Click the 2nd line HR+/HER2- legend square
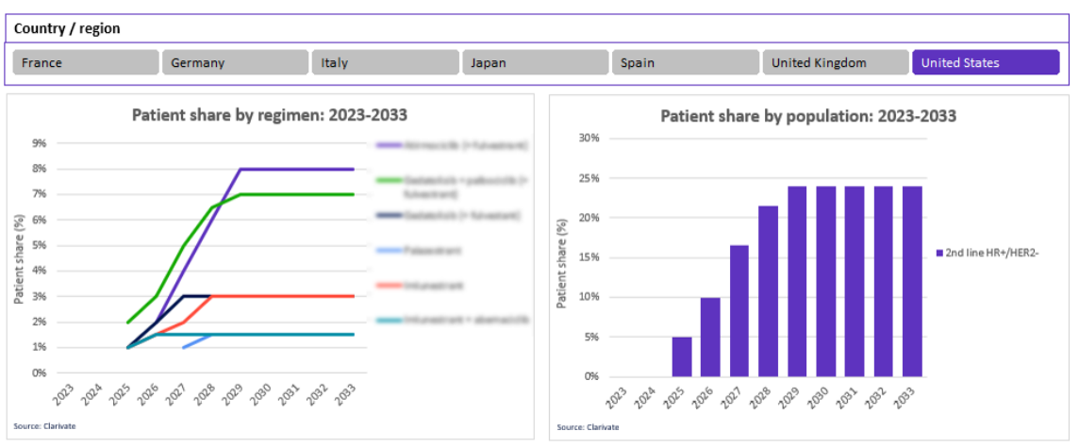 [940, 253]
